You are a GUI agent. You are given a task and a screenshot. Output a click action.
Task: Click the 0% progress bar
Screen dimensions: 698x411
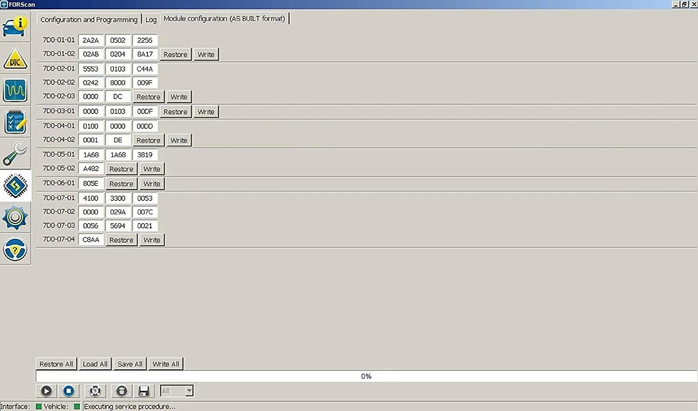pyautogui.click(x=366, y=376)
